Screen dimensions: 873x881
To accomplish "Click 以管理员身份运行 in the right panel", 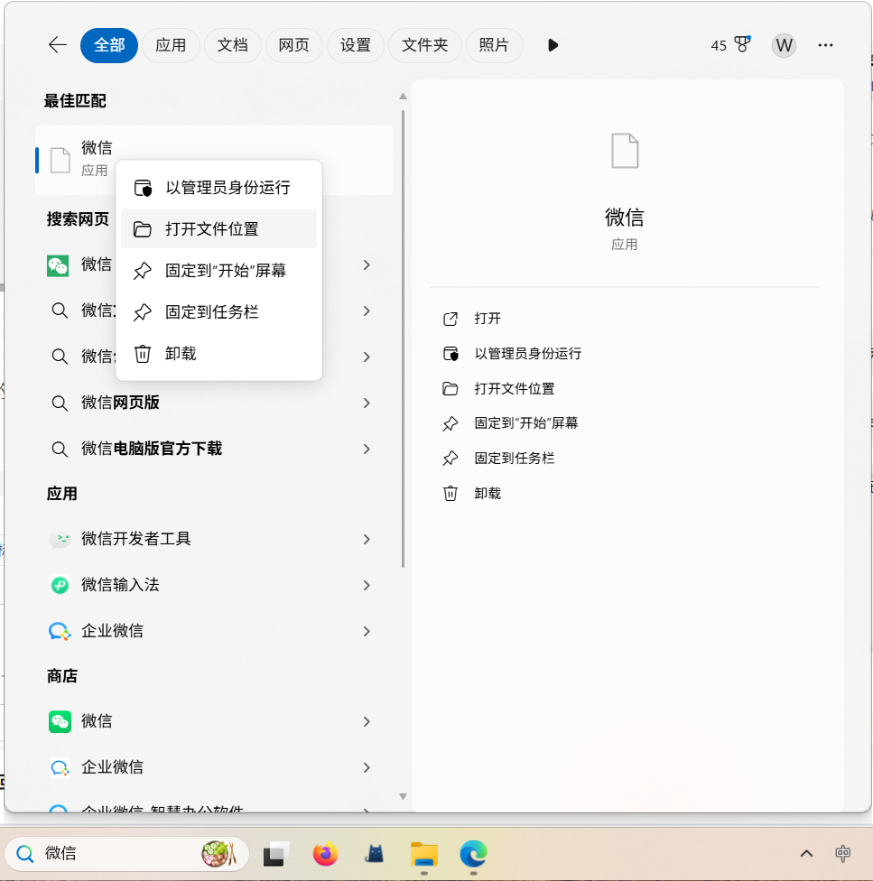I will click(527, 354).
